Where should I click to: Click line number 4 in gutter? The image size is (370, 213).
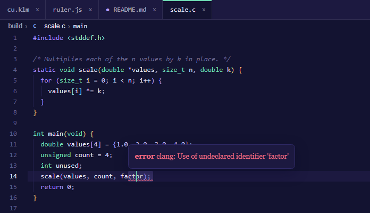coord(15,70)
